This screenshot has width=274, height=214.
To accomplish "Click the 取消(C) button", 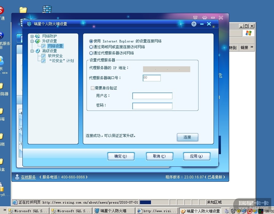I will click(159, 156).
